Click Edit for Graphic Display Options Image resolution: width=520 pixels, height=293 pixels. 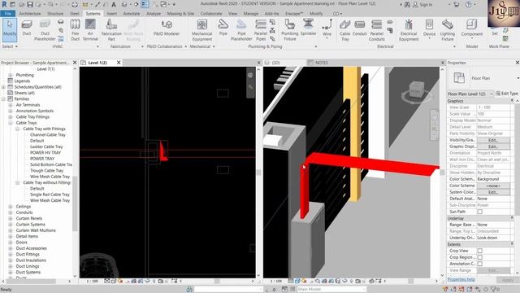click(x=493, y=146)
